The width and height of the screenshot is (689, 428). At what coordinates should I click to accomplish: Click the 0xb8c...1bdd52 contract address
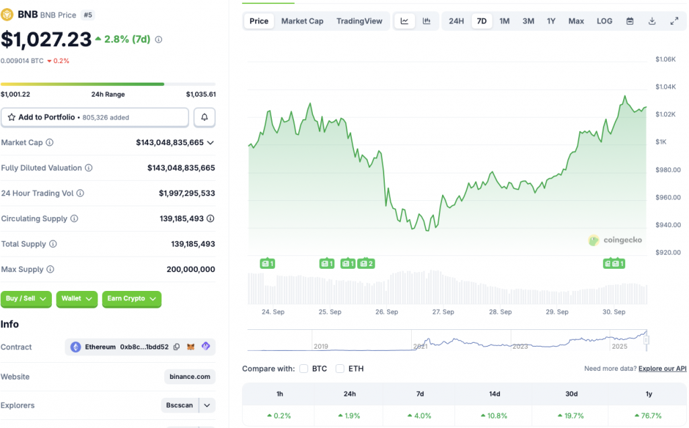(x=144, y=347)
